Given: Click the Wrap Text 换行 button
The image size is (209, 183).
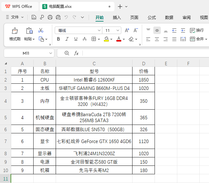Looking at the screenshot, I should (197, 30).
